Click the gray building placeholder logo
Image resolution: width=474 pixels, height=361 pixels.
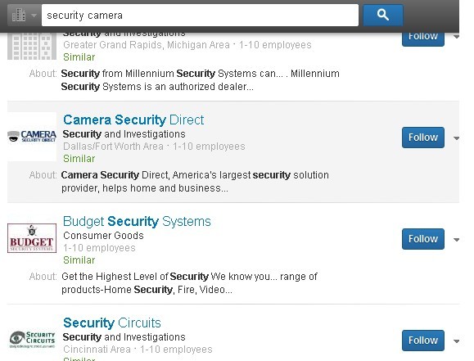point(32,46)
